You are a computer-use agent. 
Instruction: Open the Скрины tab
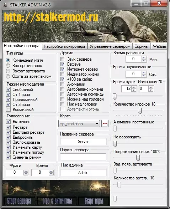tap(142, 46)
